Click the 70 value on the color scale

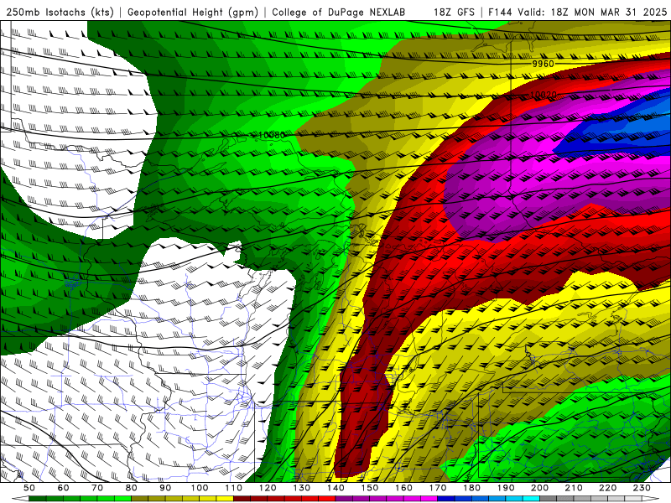pyautogui.click(x=97, y=488)
